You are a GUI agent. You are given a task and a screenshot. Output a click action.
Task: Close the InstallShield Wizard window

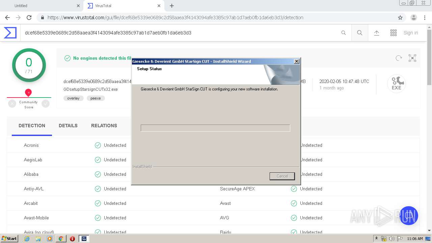pyautogui.click(x=296, y=61)
